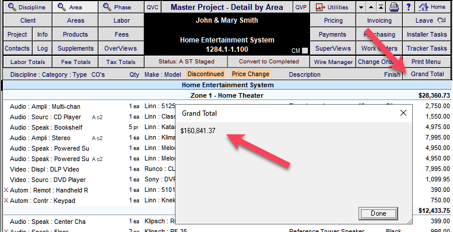Open the Pricing section

click(x=332, y=20)
